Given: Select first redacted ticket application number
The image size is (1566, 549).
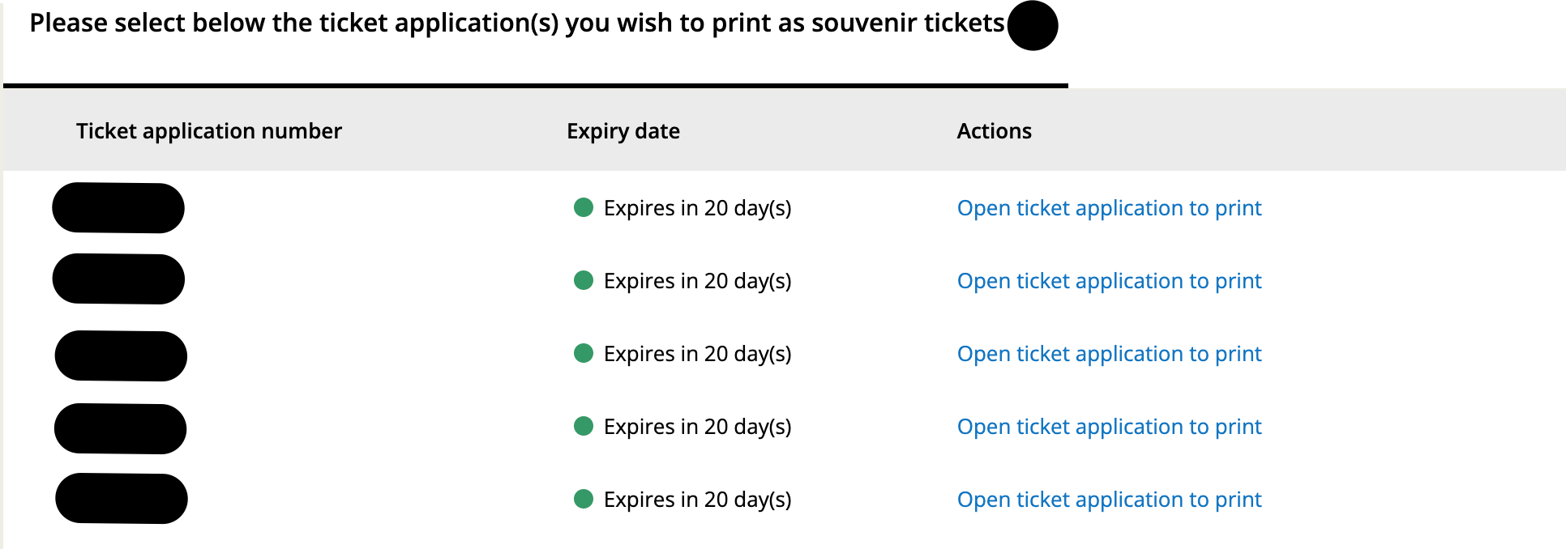Looking at the screenshot, I should coord(118,208).
